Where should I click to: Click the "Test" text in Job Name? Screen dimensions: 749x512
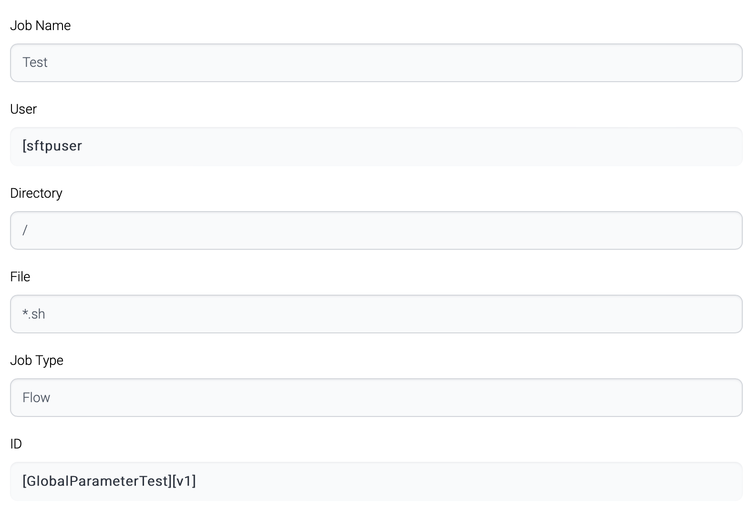tap(35, 63)
